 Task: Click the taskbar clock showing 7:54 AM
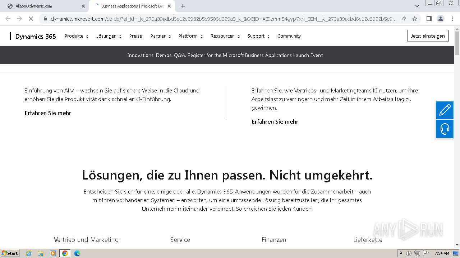point(442,253)
